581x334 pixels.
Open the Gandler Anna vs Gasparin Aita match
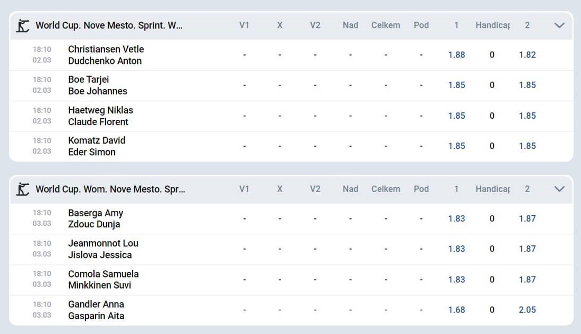click(x=96, y=310)
